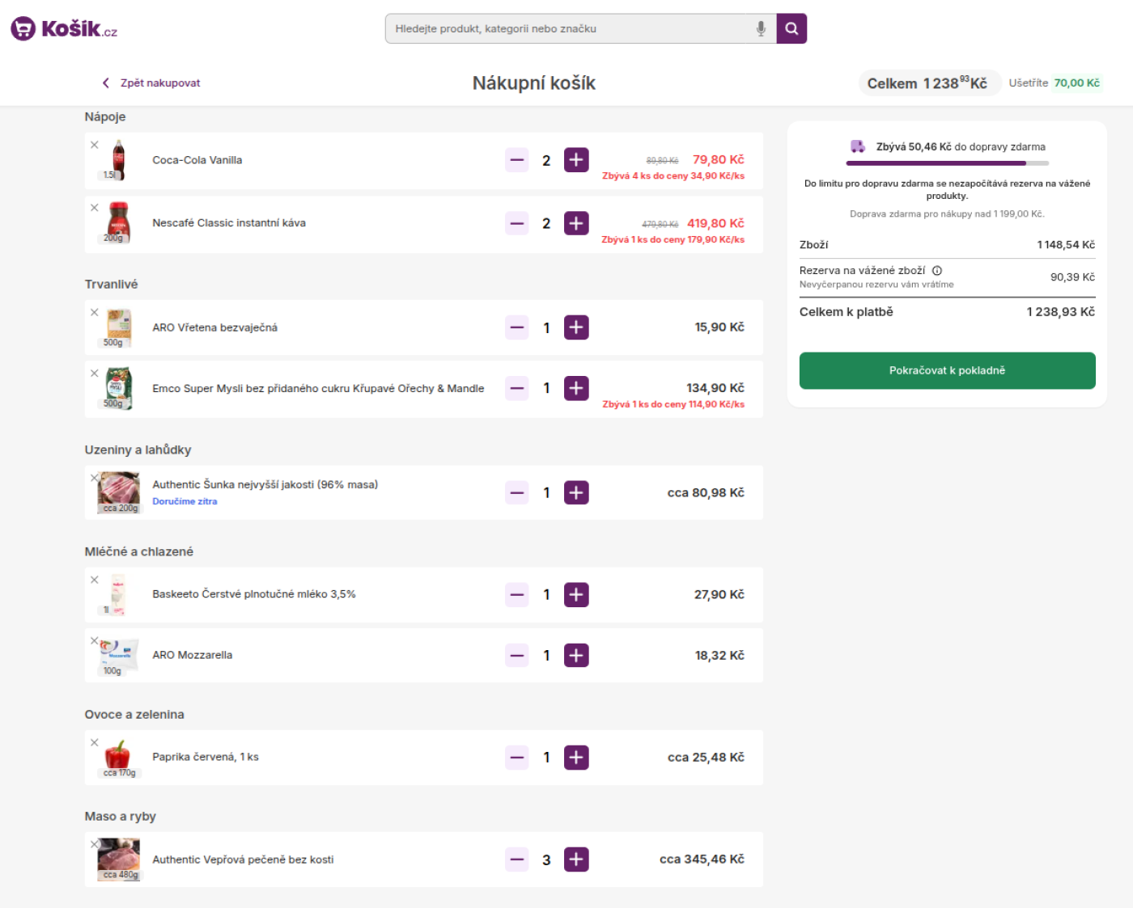
Task: Increase Coca-Cola Vanilla quantity
Action: [576, 160]
